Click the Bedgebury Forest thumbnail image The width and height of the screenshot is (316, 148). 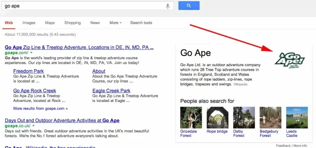(x=270, y=118)
